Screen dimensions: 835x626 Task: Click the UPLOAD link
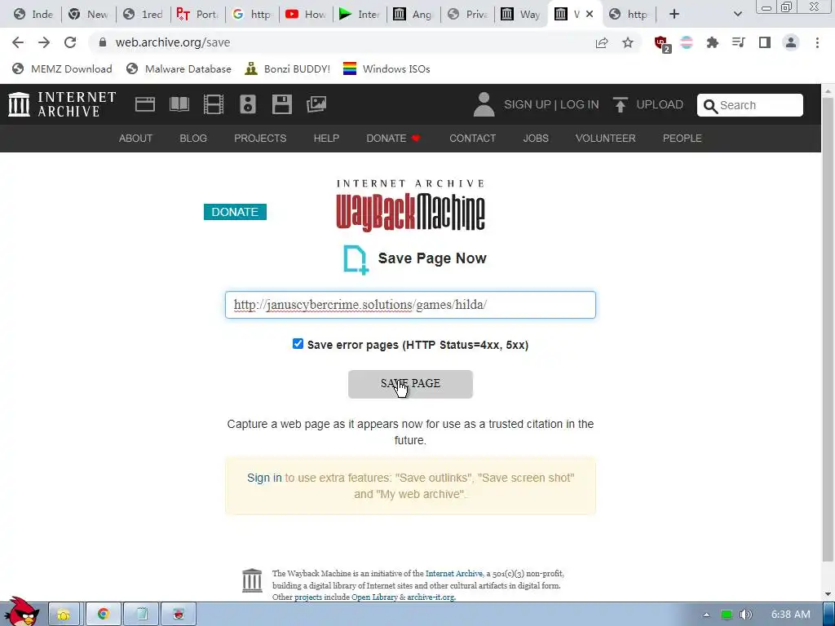tap(660, 104)
